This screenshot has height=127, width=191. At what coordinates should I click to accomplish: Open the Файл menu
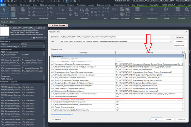click(x=3, y=5)
